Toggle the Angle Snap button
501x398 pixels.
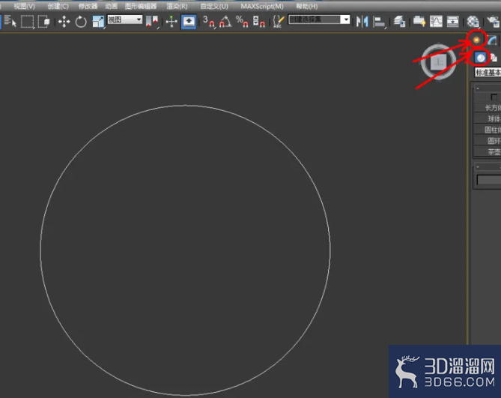tap(225, 22)
